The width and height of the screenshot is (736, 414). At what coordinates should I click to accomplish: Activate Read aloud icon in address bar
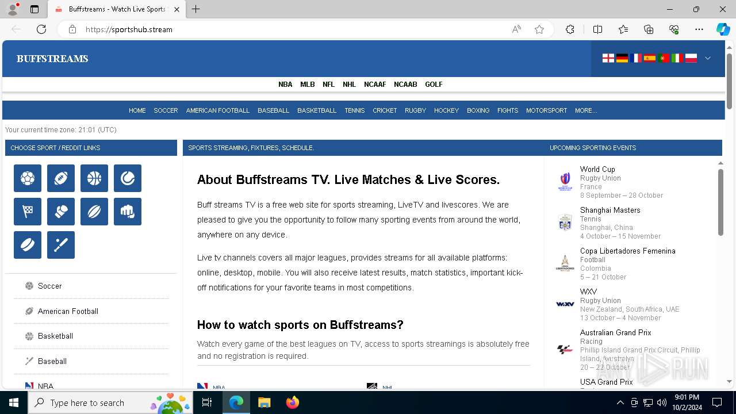pos(516,29)
